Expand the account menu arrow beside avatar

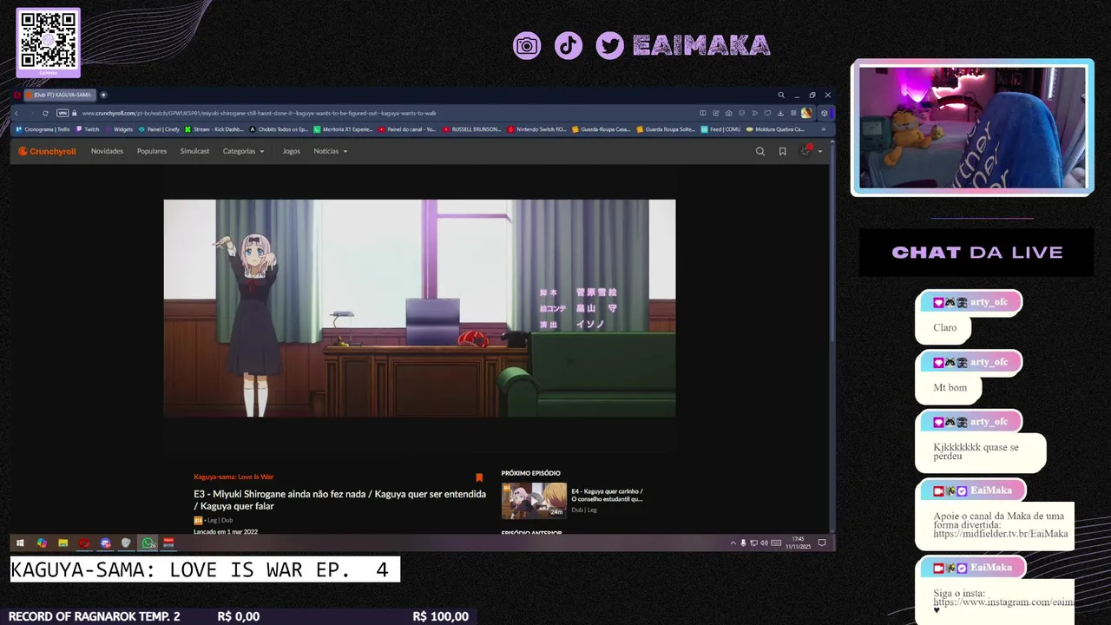[x=820, y=151]
